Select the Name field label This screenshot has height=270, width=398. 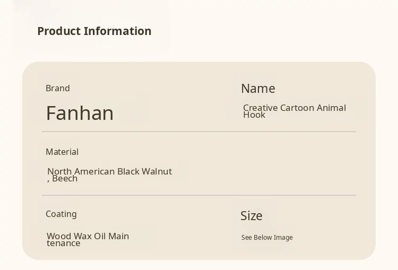(258, 89)
